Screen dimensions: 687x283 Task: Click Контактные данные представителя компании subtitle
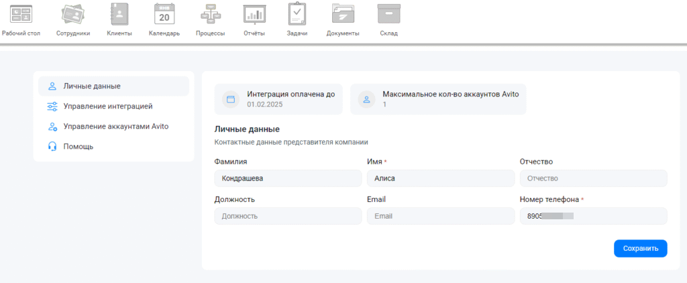pos(291,142)
